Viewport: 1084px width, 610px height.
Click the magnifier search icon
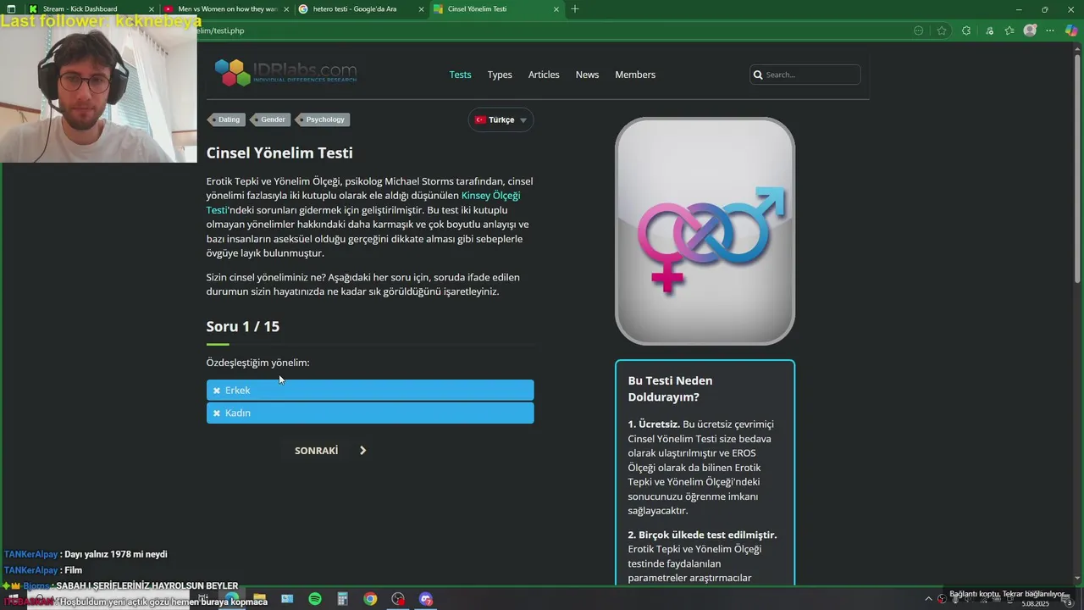pyautogui.click(x=758, y=75)
